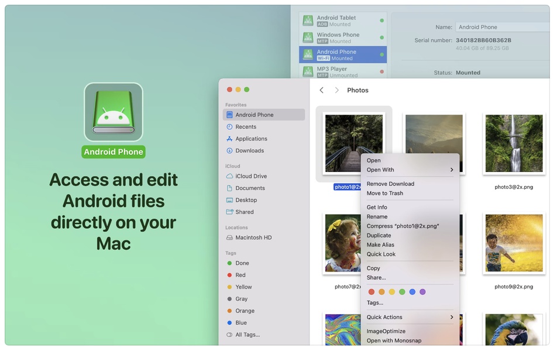Screen dimensions: 557x351
Task: Open Android Phone in Finder Favorites
Action: point(263,115)
